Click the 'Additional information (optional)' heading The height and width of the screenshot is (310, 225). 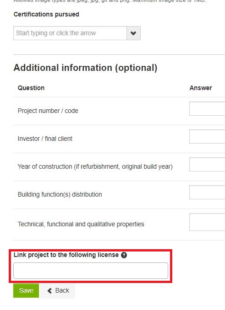[x=85, y=68]
